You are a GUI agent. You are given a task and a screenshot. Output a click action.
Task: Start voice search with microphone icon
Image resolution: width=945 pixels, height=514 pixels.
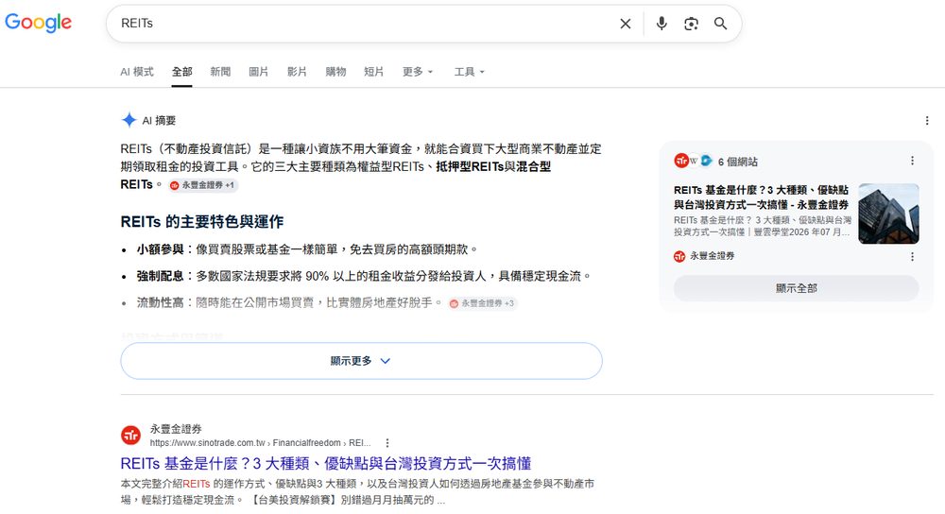click(661, 24)
